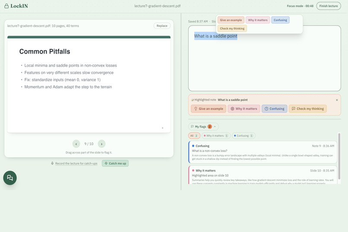The image size is (348, 232).
Task: Choose Check my thinking in popup toolbar
Action: click(232, 29)
